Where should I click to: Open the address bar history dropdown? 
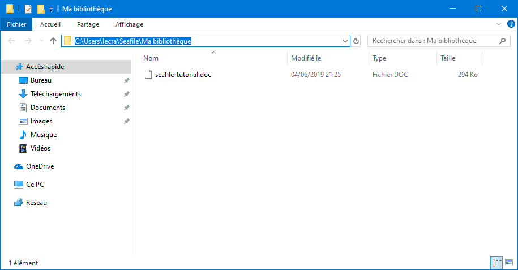(345, 41)
